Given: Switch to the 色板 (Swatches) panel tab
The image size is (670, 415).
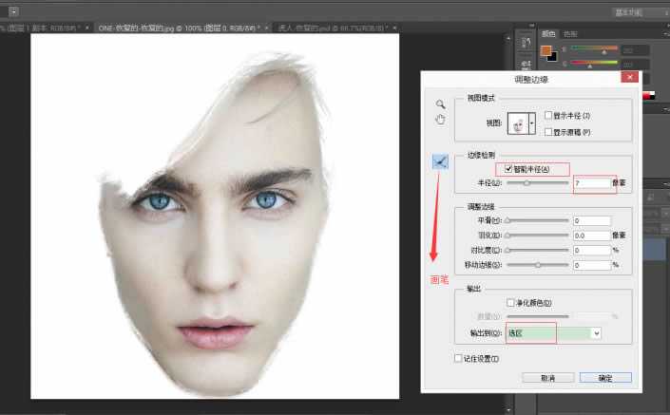Looking at the screenshot, I should tap(569, 33).
